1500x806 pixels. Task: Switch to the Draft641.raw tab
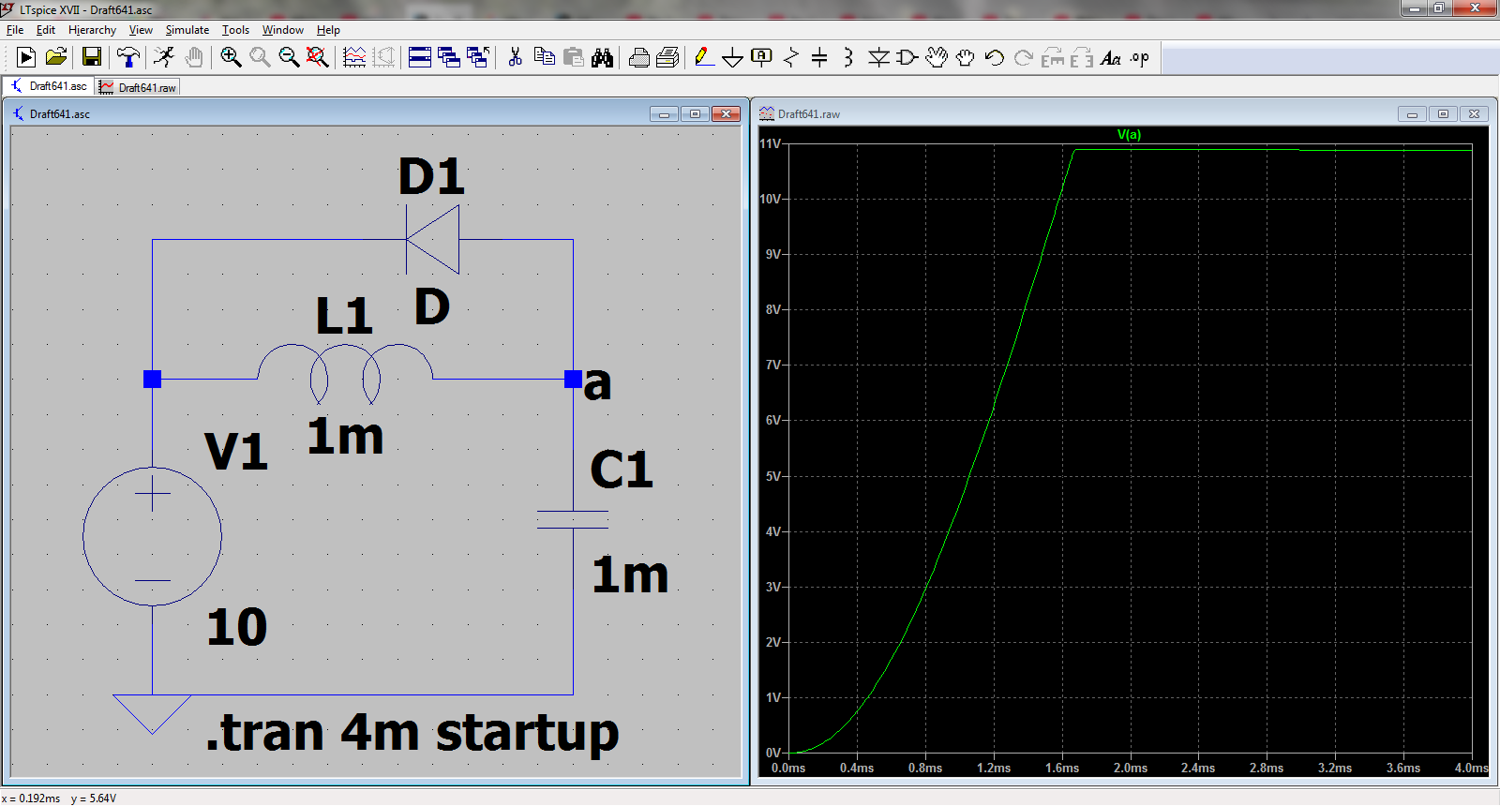point(138,87)
